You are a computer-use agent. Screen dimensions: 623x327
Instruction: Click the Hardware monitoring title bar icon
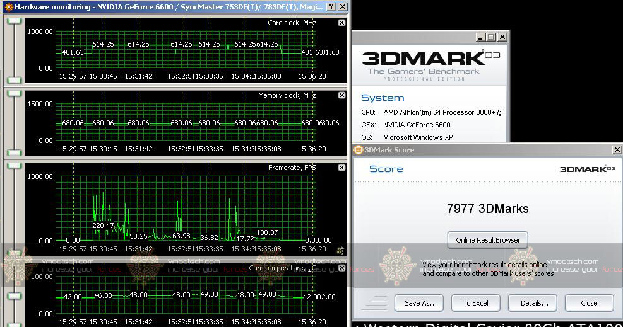point(8,7)
